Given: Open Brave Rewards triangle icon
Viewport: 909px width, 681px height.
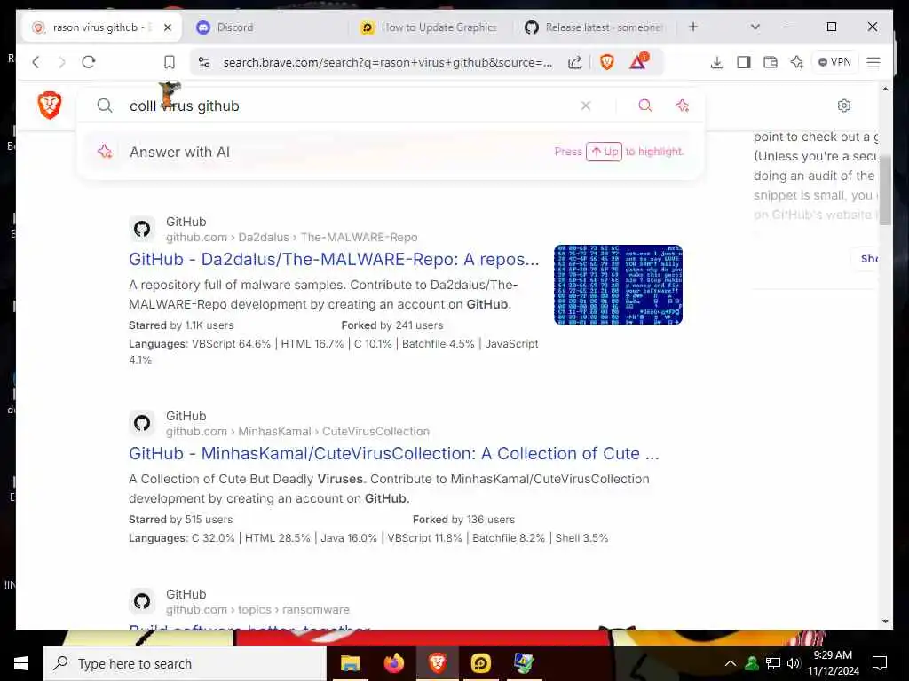Looking at the screenshot, I should pos(638,61).
